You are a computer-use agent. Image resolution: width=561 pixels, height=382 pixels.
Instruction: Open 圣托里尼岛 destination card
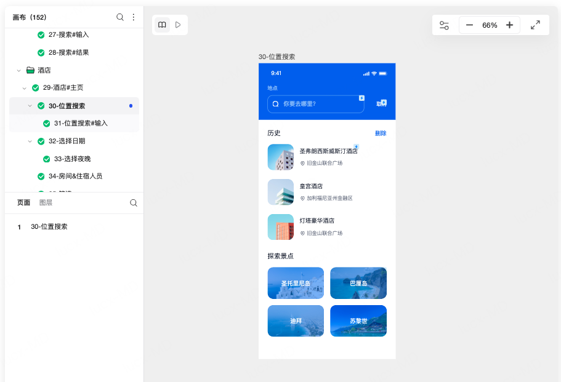click(296, 283)
